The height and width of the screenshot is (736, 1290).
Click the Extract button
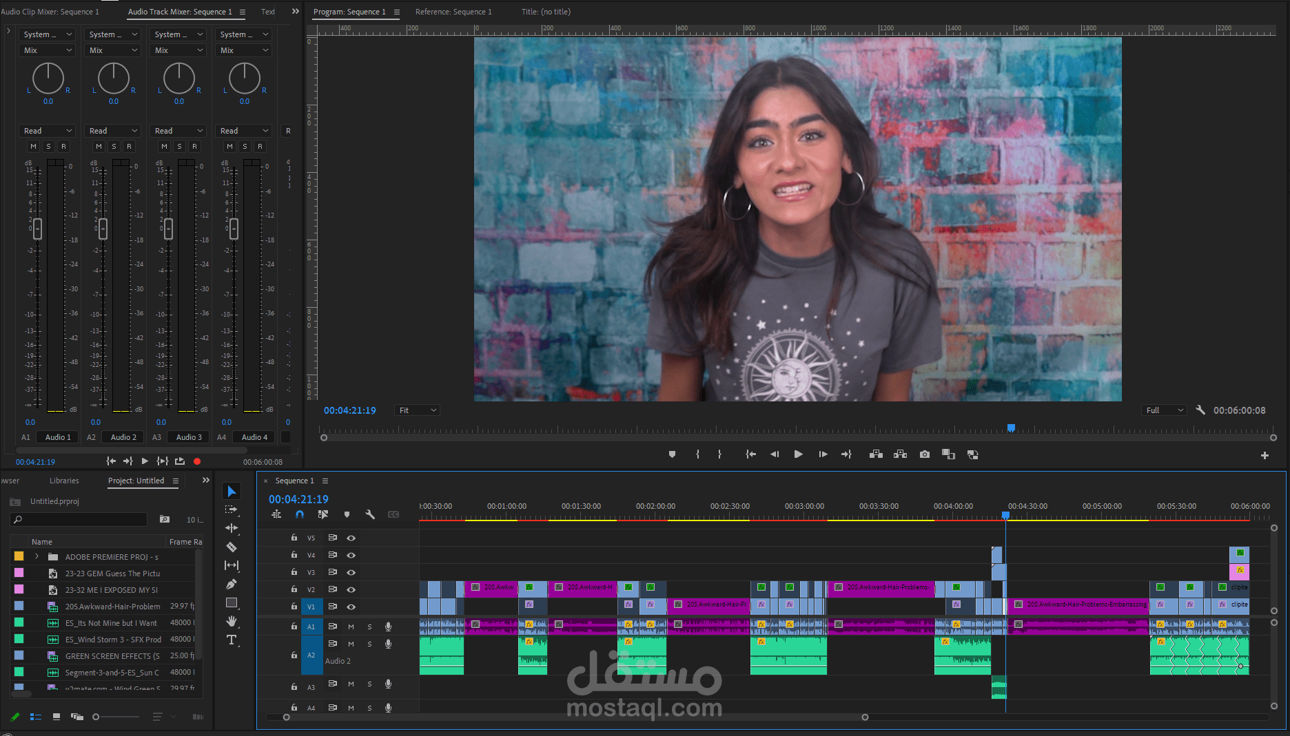(900, 454)
